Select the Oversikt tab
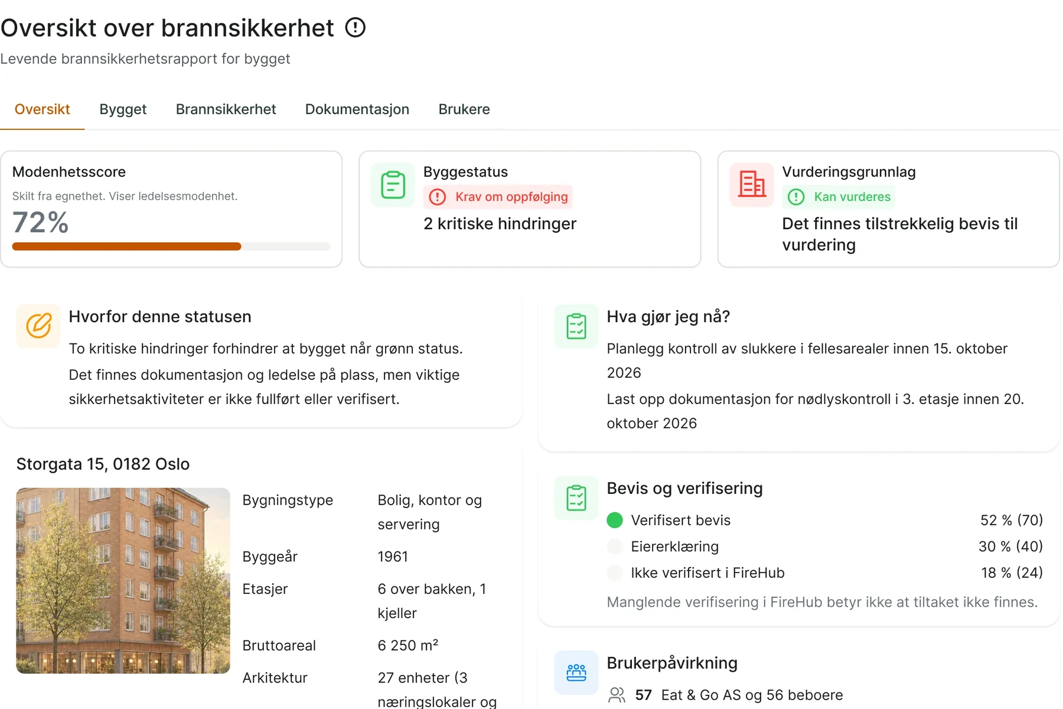The image size is (1063, 709). coord(43,109)
